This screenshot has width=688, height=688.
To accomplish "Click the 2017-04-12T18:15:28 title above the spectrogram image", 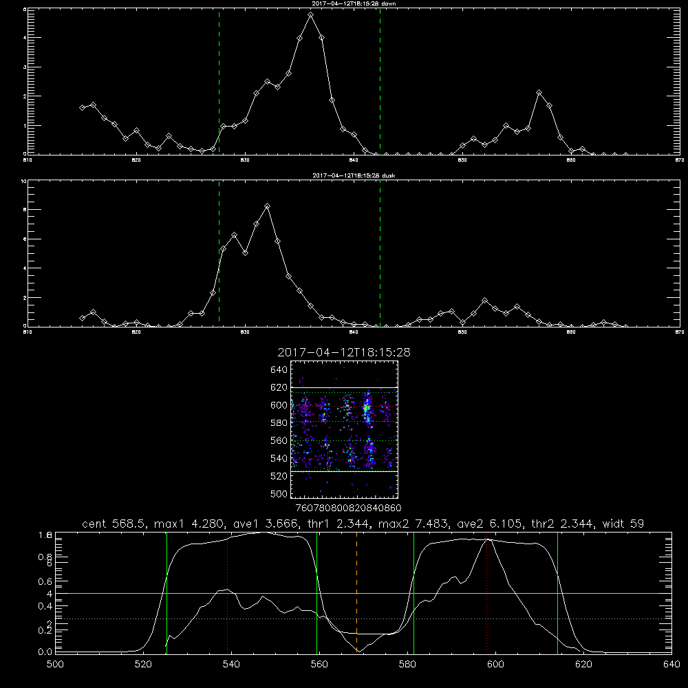I will pyautogui.click(x=344, y=352).
